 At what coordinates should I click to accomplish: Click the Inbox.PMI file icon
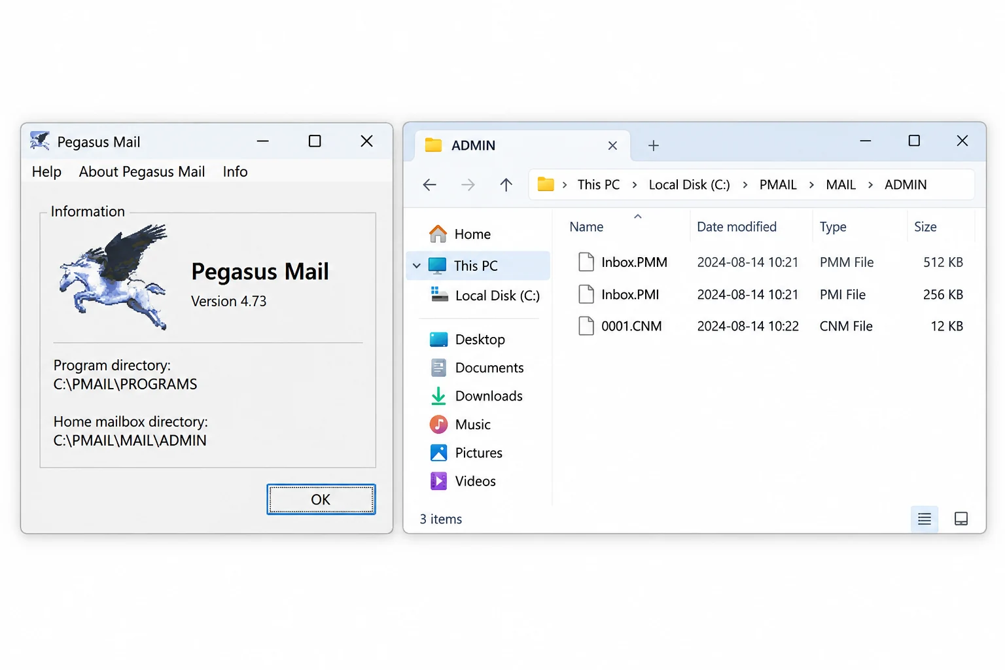coord(586,294)
